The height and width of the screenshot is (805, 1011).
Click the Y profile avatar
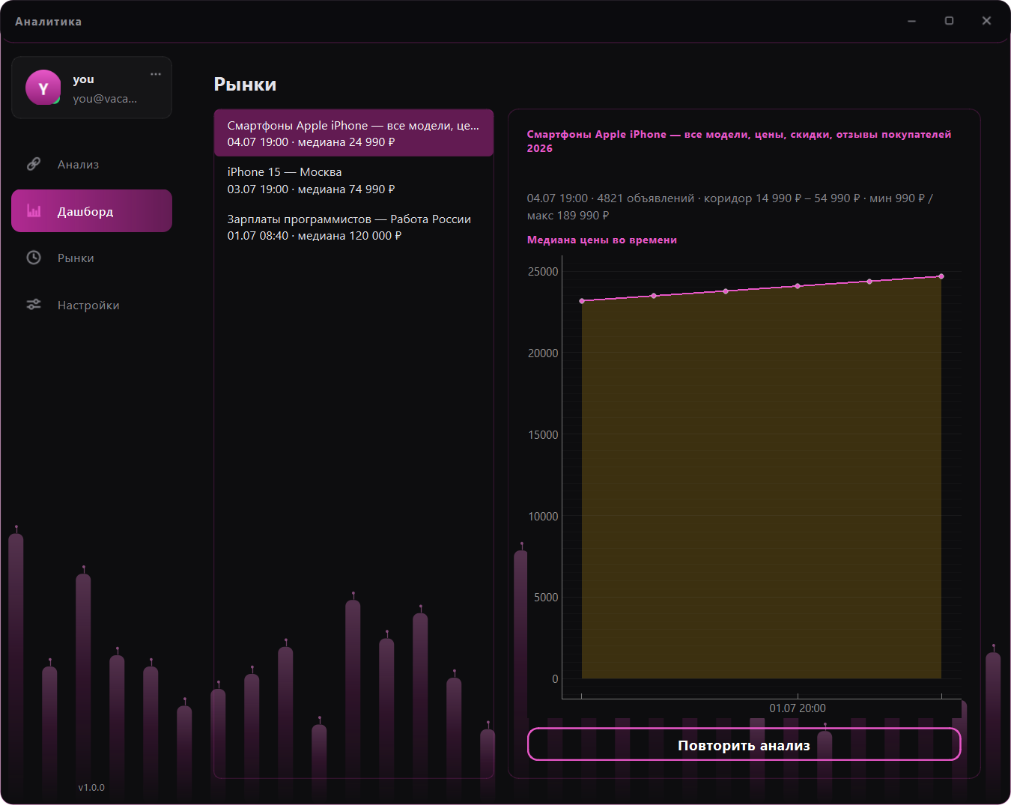pos(43,88)
